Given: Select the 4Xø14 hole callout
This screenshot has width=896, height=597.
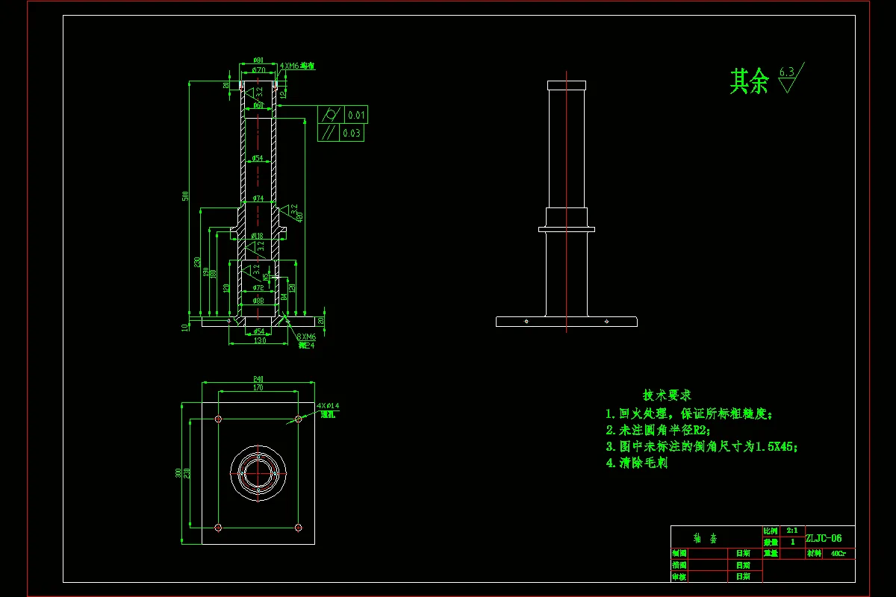Looking at the screenshot, I should tap(329, 406).
